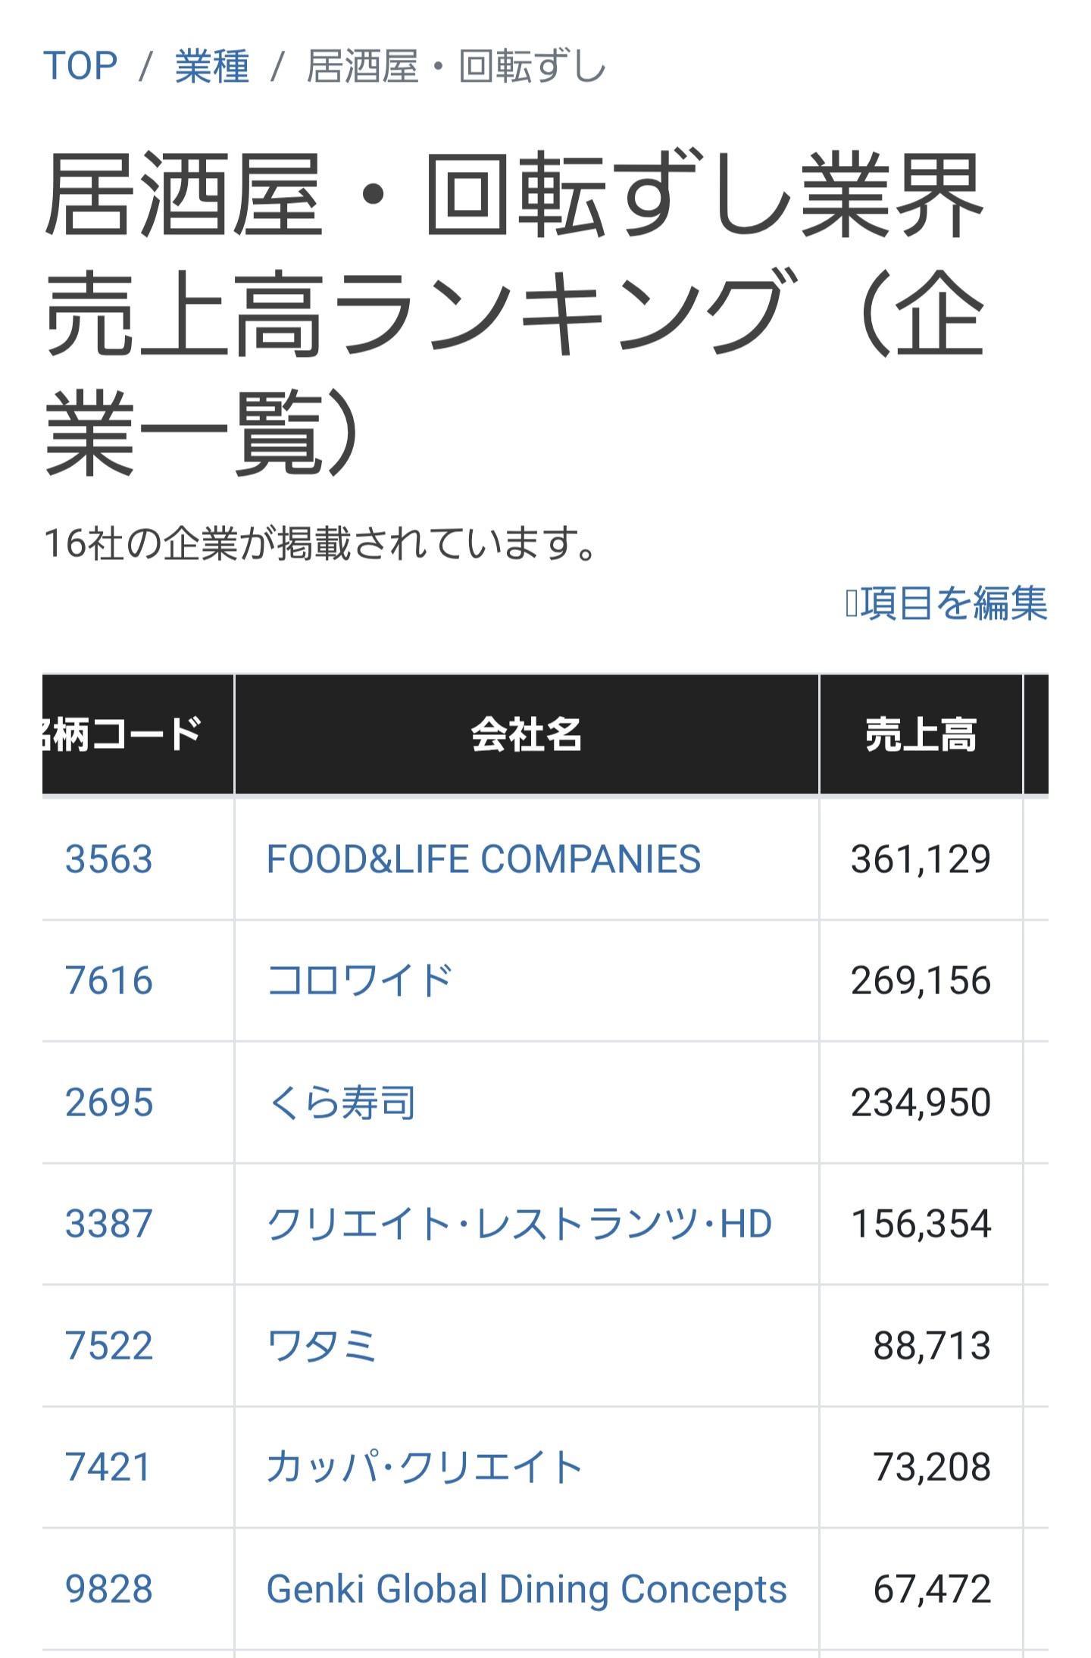Open stock code 2695 link

click(x=109, y=1103)
